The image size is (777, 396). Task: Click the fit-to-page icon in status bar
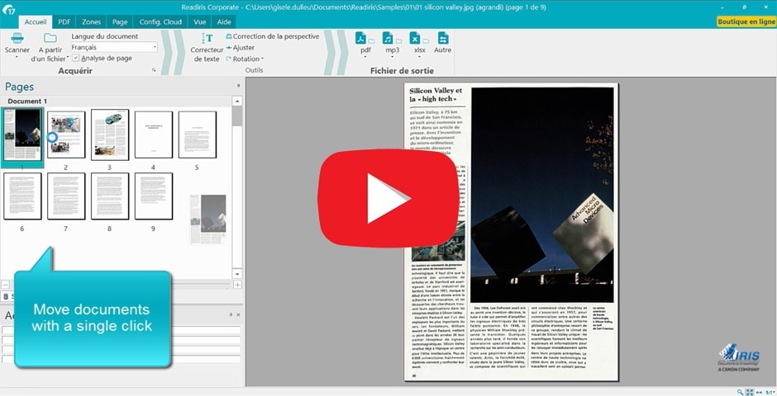click(749, 392)
